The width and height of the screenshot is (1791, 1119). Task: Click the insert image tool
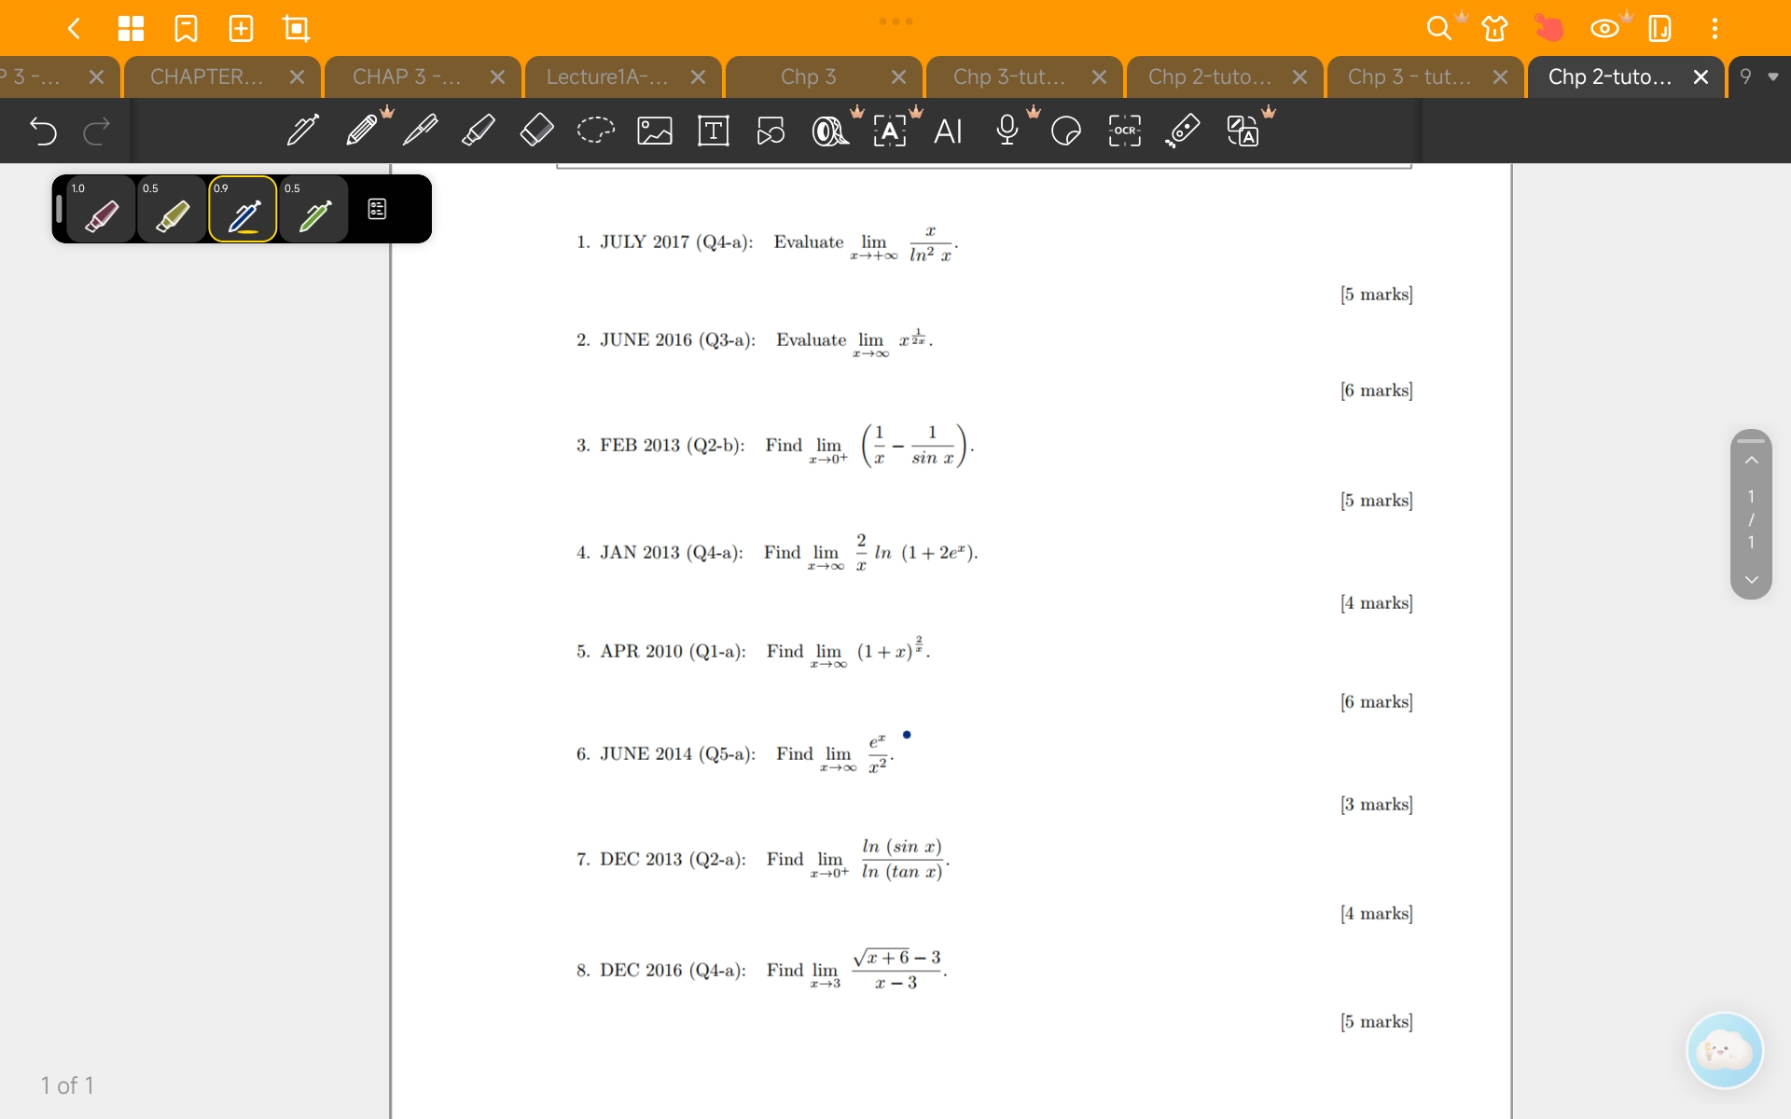point(654,131)
